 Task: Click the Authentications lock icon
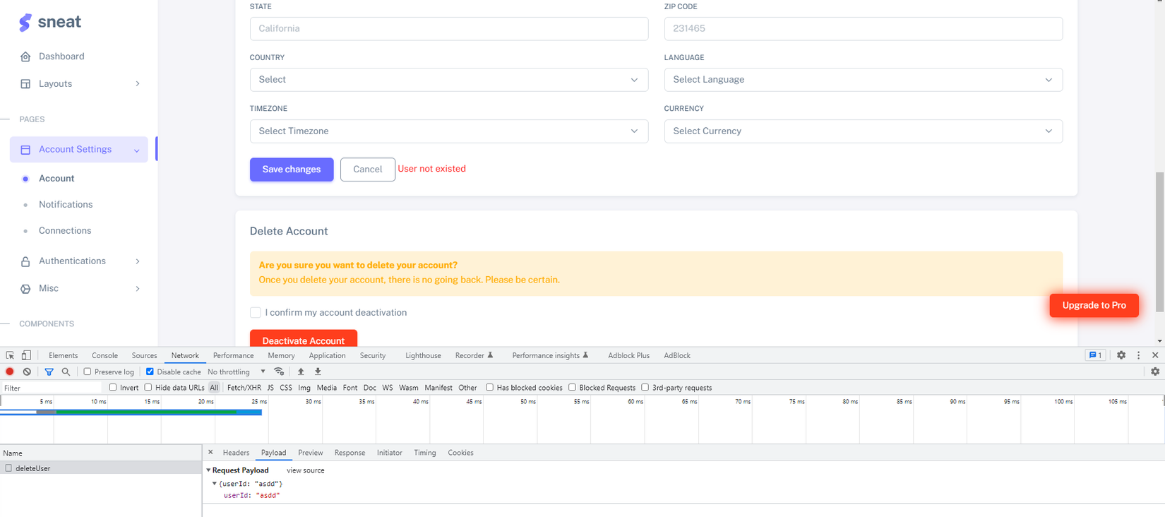(x=25, y=261)
